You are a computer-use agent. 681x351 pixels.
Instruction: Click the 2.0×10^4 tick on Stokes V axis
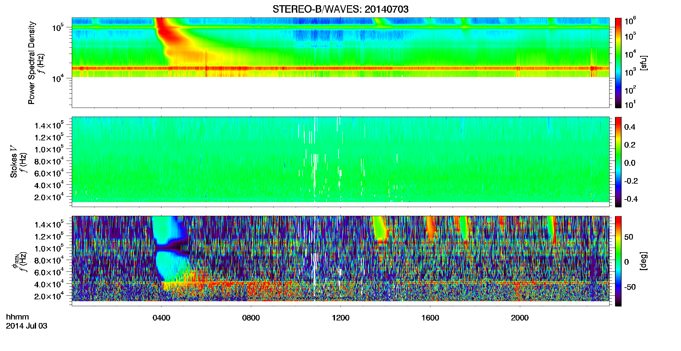pyautogui.click(x=49, y=197)
